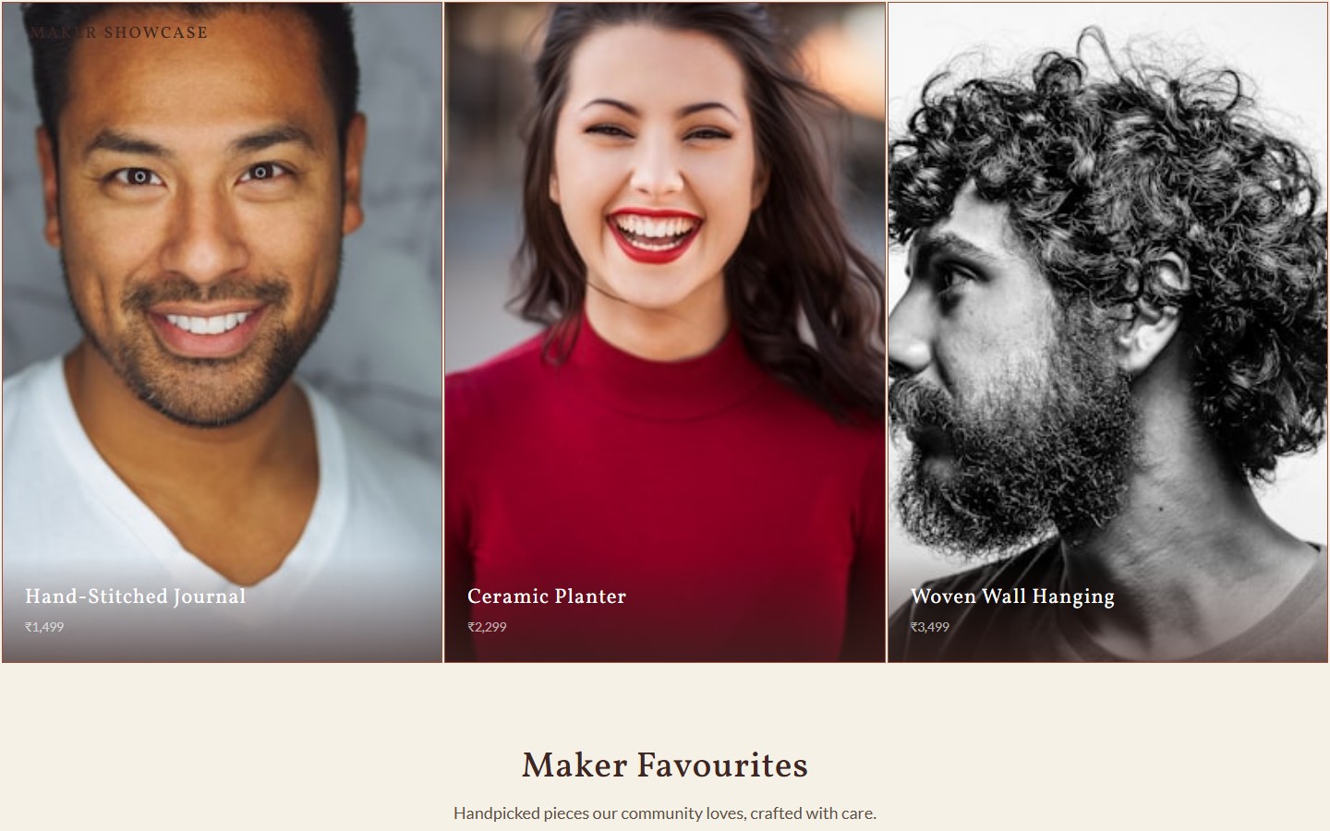
Task: Select the ₹2,299 price label
Action: tap(487, 627)
